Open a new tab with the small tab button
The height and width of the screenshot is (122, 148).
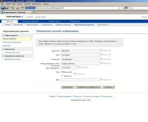(x=34, y=12)
